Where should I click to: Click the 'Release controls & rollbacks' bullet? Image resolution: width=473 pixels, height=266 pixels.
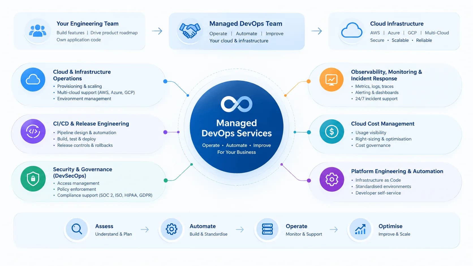tap(85, 145)
